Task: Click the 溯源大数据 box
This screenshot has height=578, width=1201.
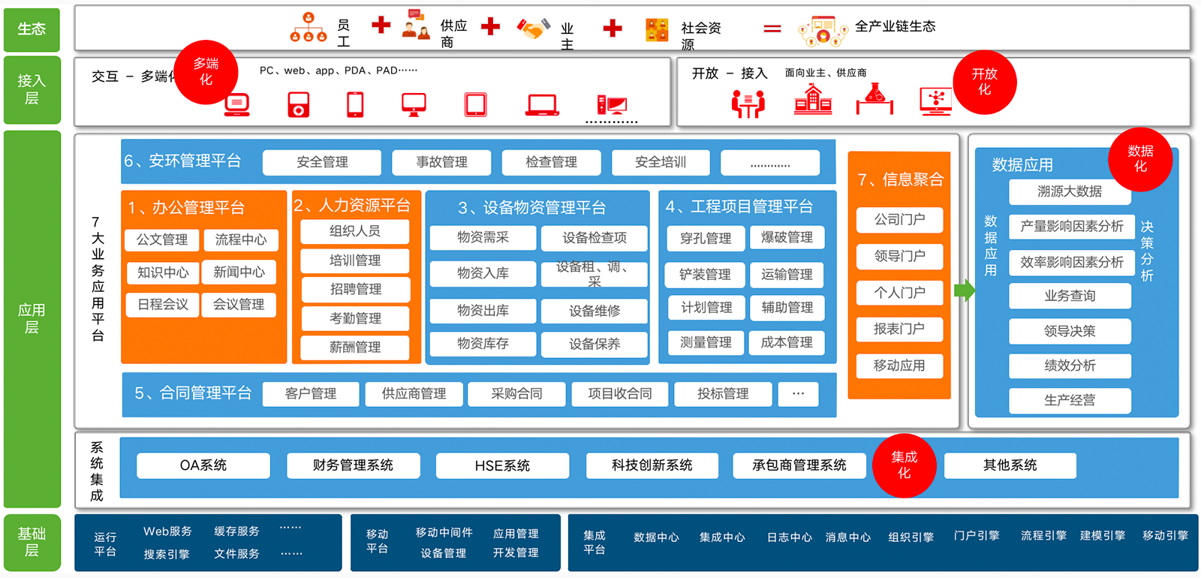Action: point(1070,191)
